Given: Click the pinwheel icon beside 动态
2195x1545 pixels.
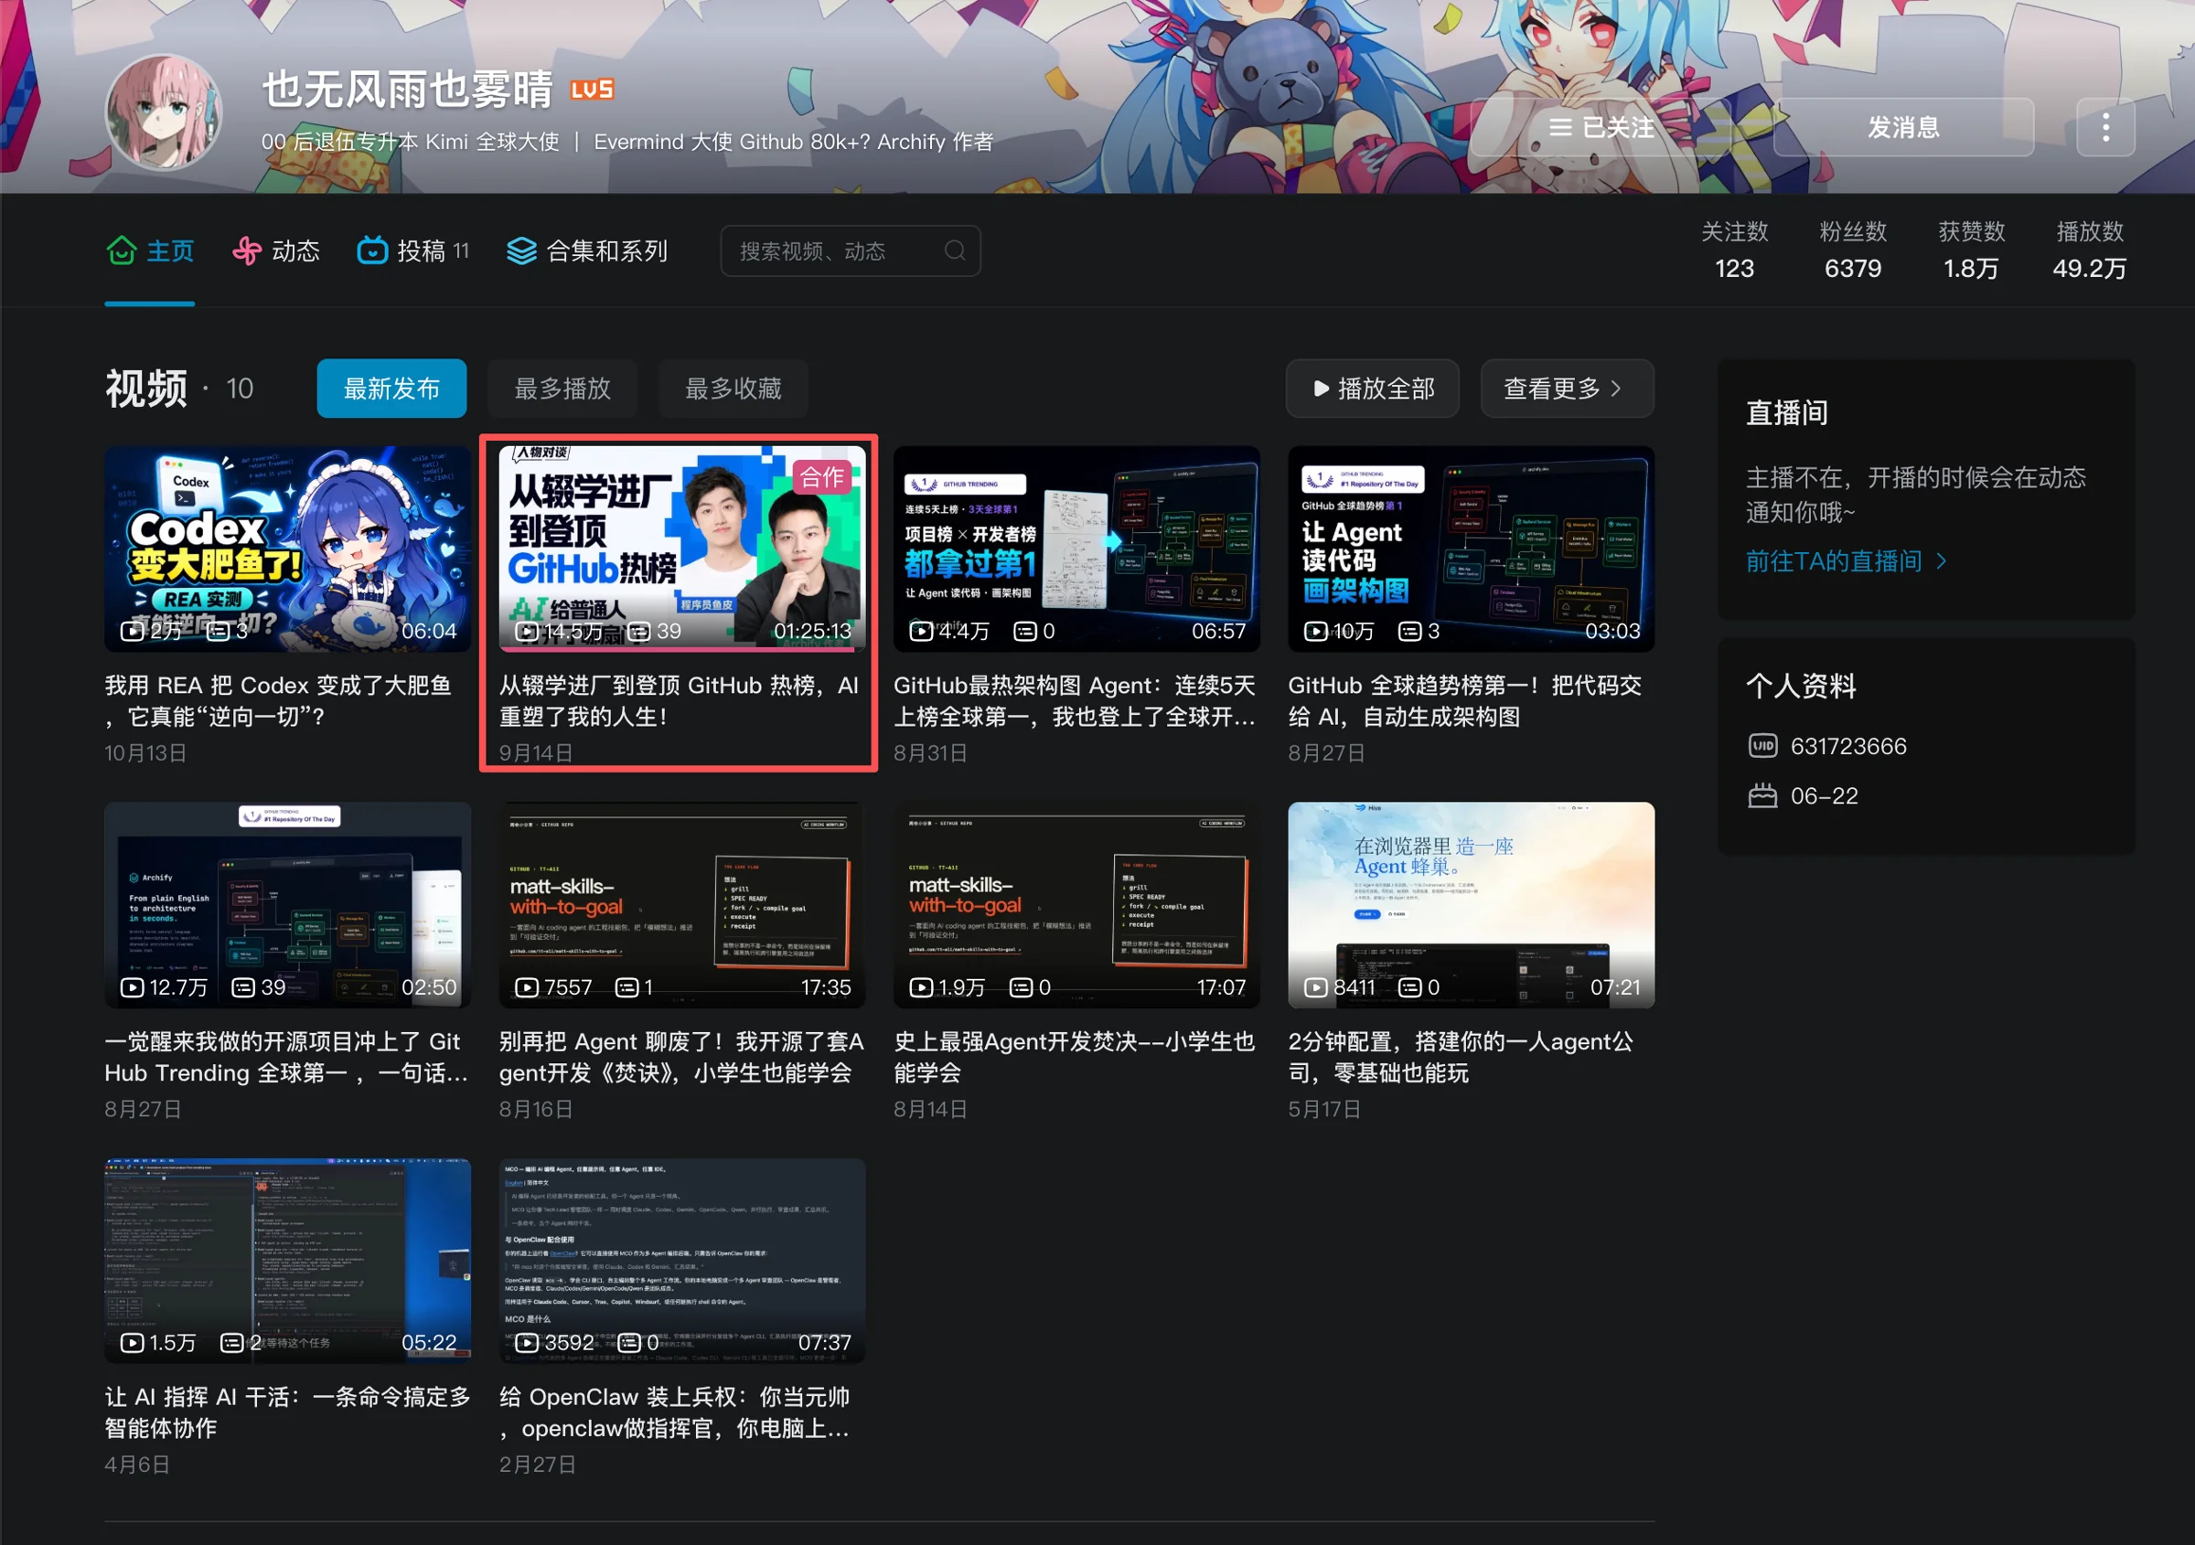Looking at the screenshot, I should click(247, 250).
